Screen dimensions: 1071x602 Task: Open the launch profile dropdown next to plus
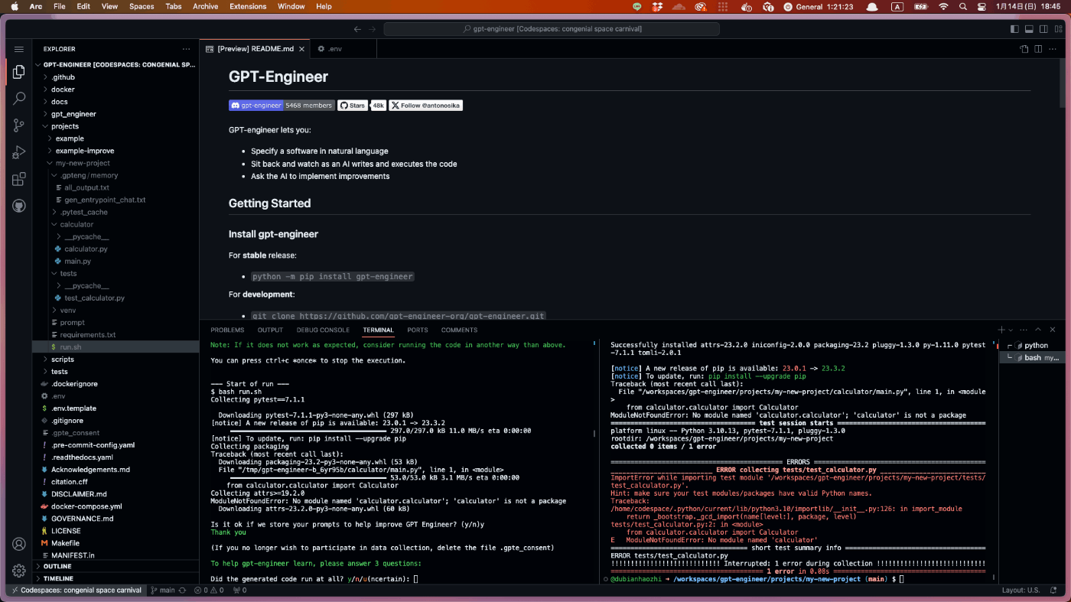click(1011, 330)
